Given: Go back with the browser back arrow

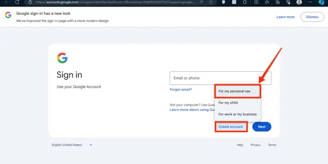Looking at the screenshot, I should click(6, 2).
